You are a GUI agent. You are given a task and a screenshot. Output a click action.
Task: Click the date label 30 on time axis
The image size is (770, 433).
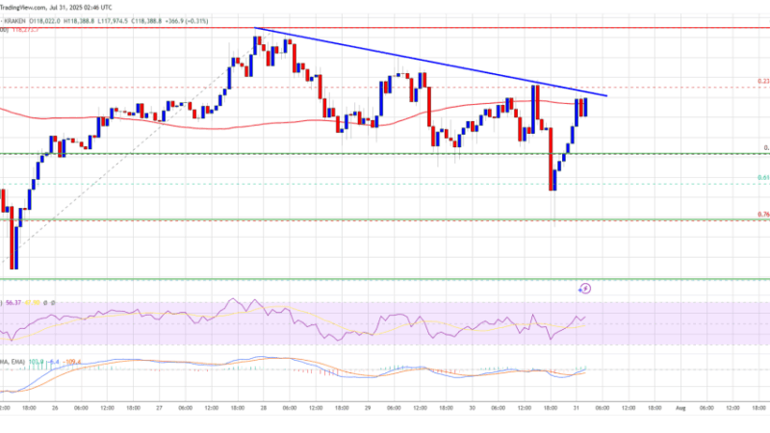pos(472,408)
